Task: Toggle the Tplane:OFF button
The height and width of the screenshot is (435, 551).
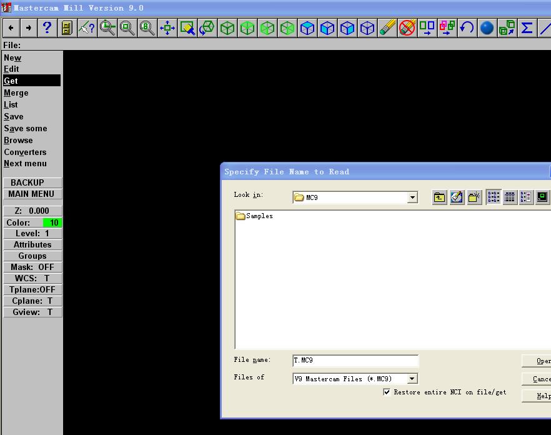Action: (32, 289)
